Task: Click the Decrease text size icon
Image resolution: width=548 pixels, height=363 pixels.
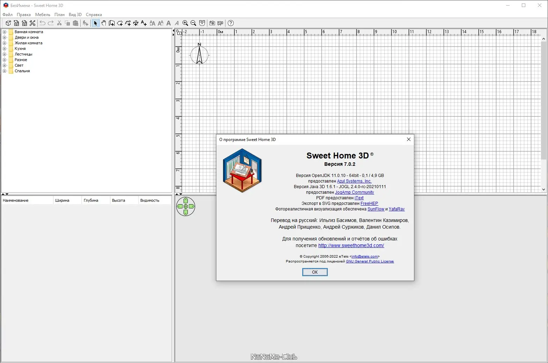Action: pos(161,23)
